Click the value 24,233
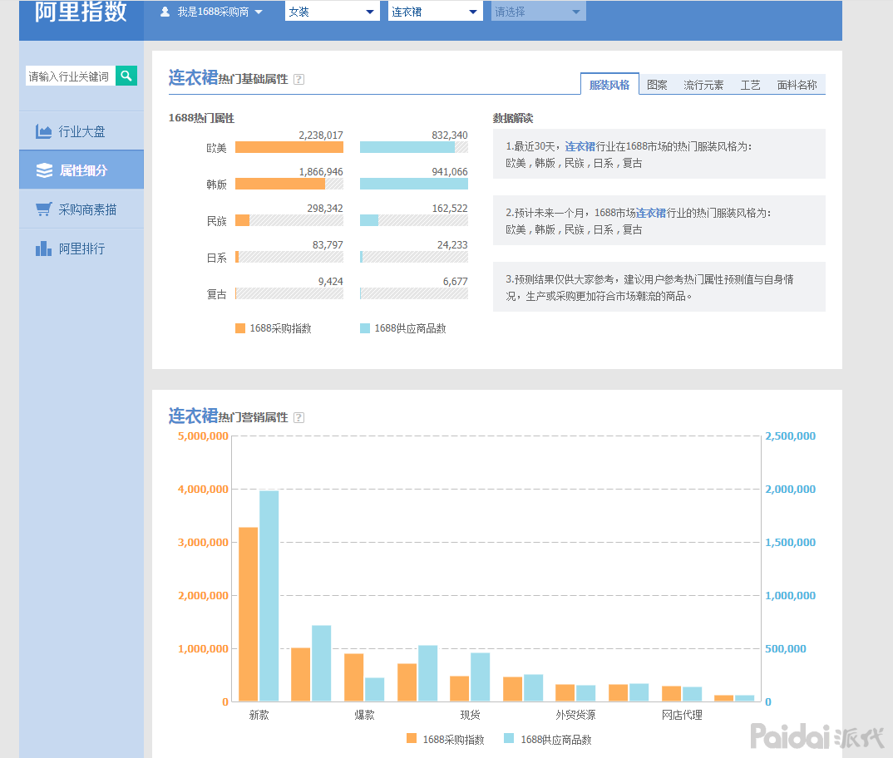Viewport: 893px width, 758px height. pyautogui.click(x=452, y=245)
